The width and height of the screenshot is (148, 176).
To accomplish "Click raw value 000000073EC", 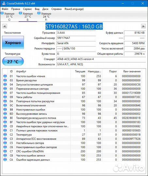I will tap(131, 97).
